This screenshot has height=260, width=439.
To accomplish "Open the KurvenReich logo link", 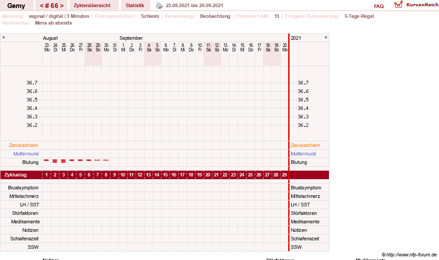I will click(416, 5).
